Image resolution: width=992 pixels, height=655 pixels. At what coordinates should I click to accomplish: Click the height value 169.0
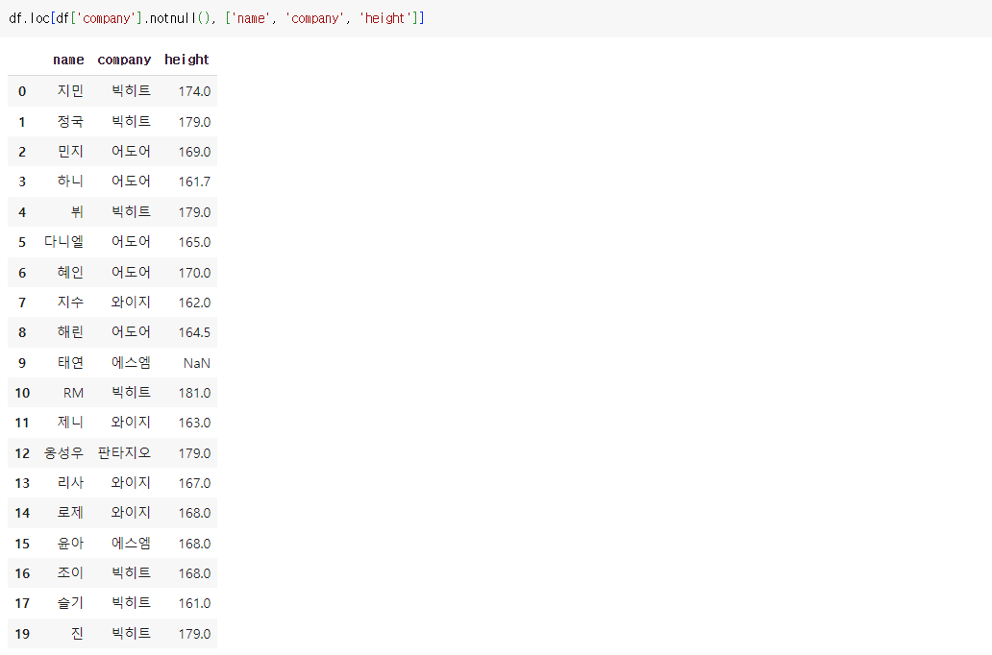[194, 153]
